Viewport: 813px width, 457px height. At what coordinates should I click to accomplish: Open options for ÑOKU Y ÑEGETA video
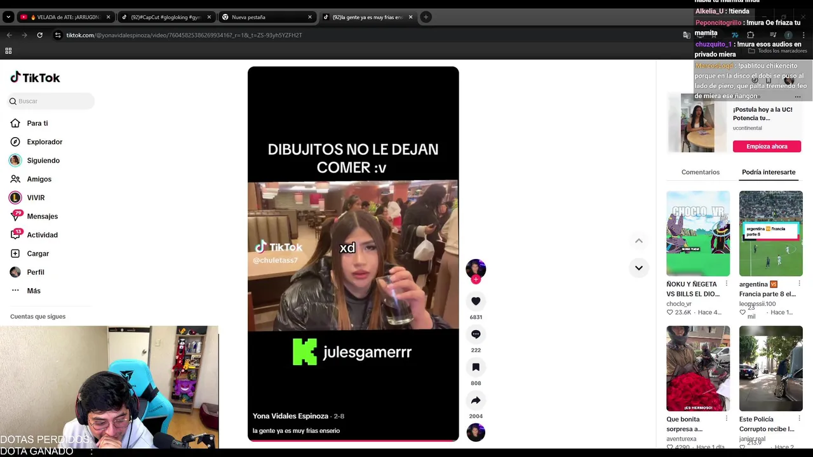pyautogui.click(x=727, y=284)
